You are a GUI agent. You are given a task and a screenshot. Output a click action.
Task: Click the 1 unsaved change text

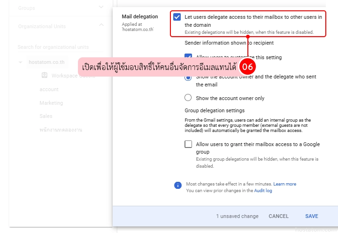point(238,216)
